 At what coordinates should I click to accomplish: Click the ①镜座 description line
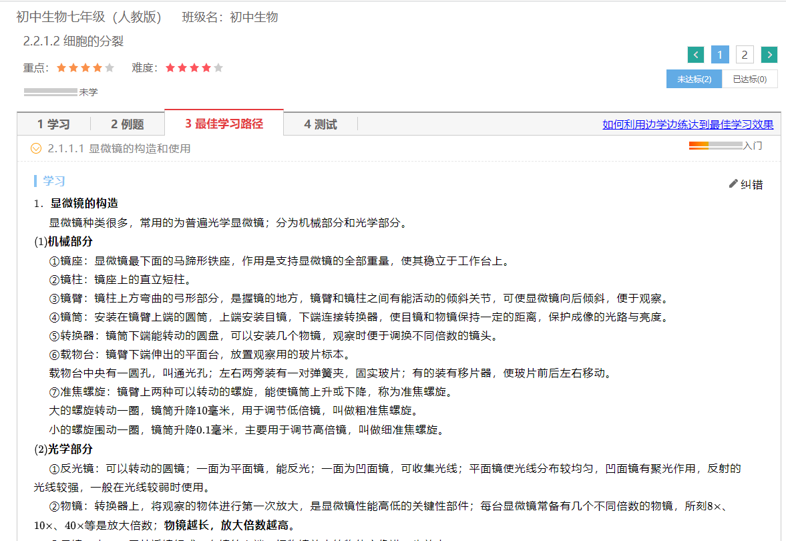280,260
